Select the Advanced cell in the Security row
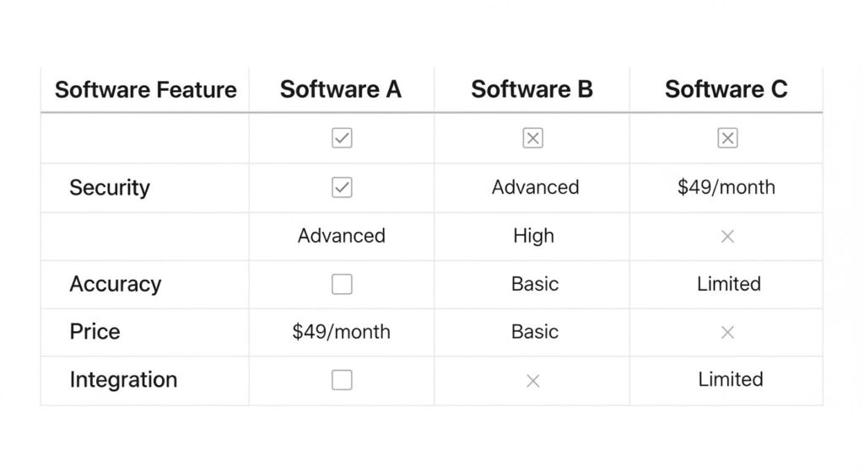The height and width of the screenshot is (471, 864). (x=535, y=187)
